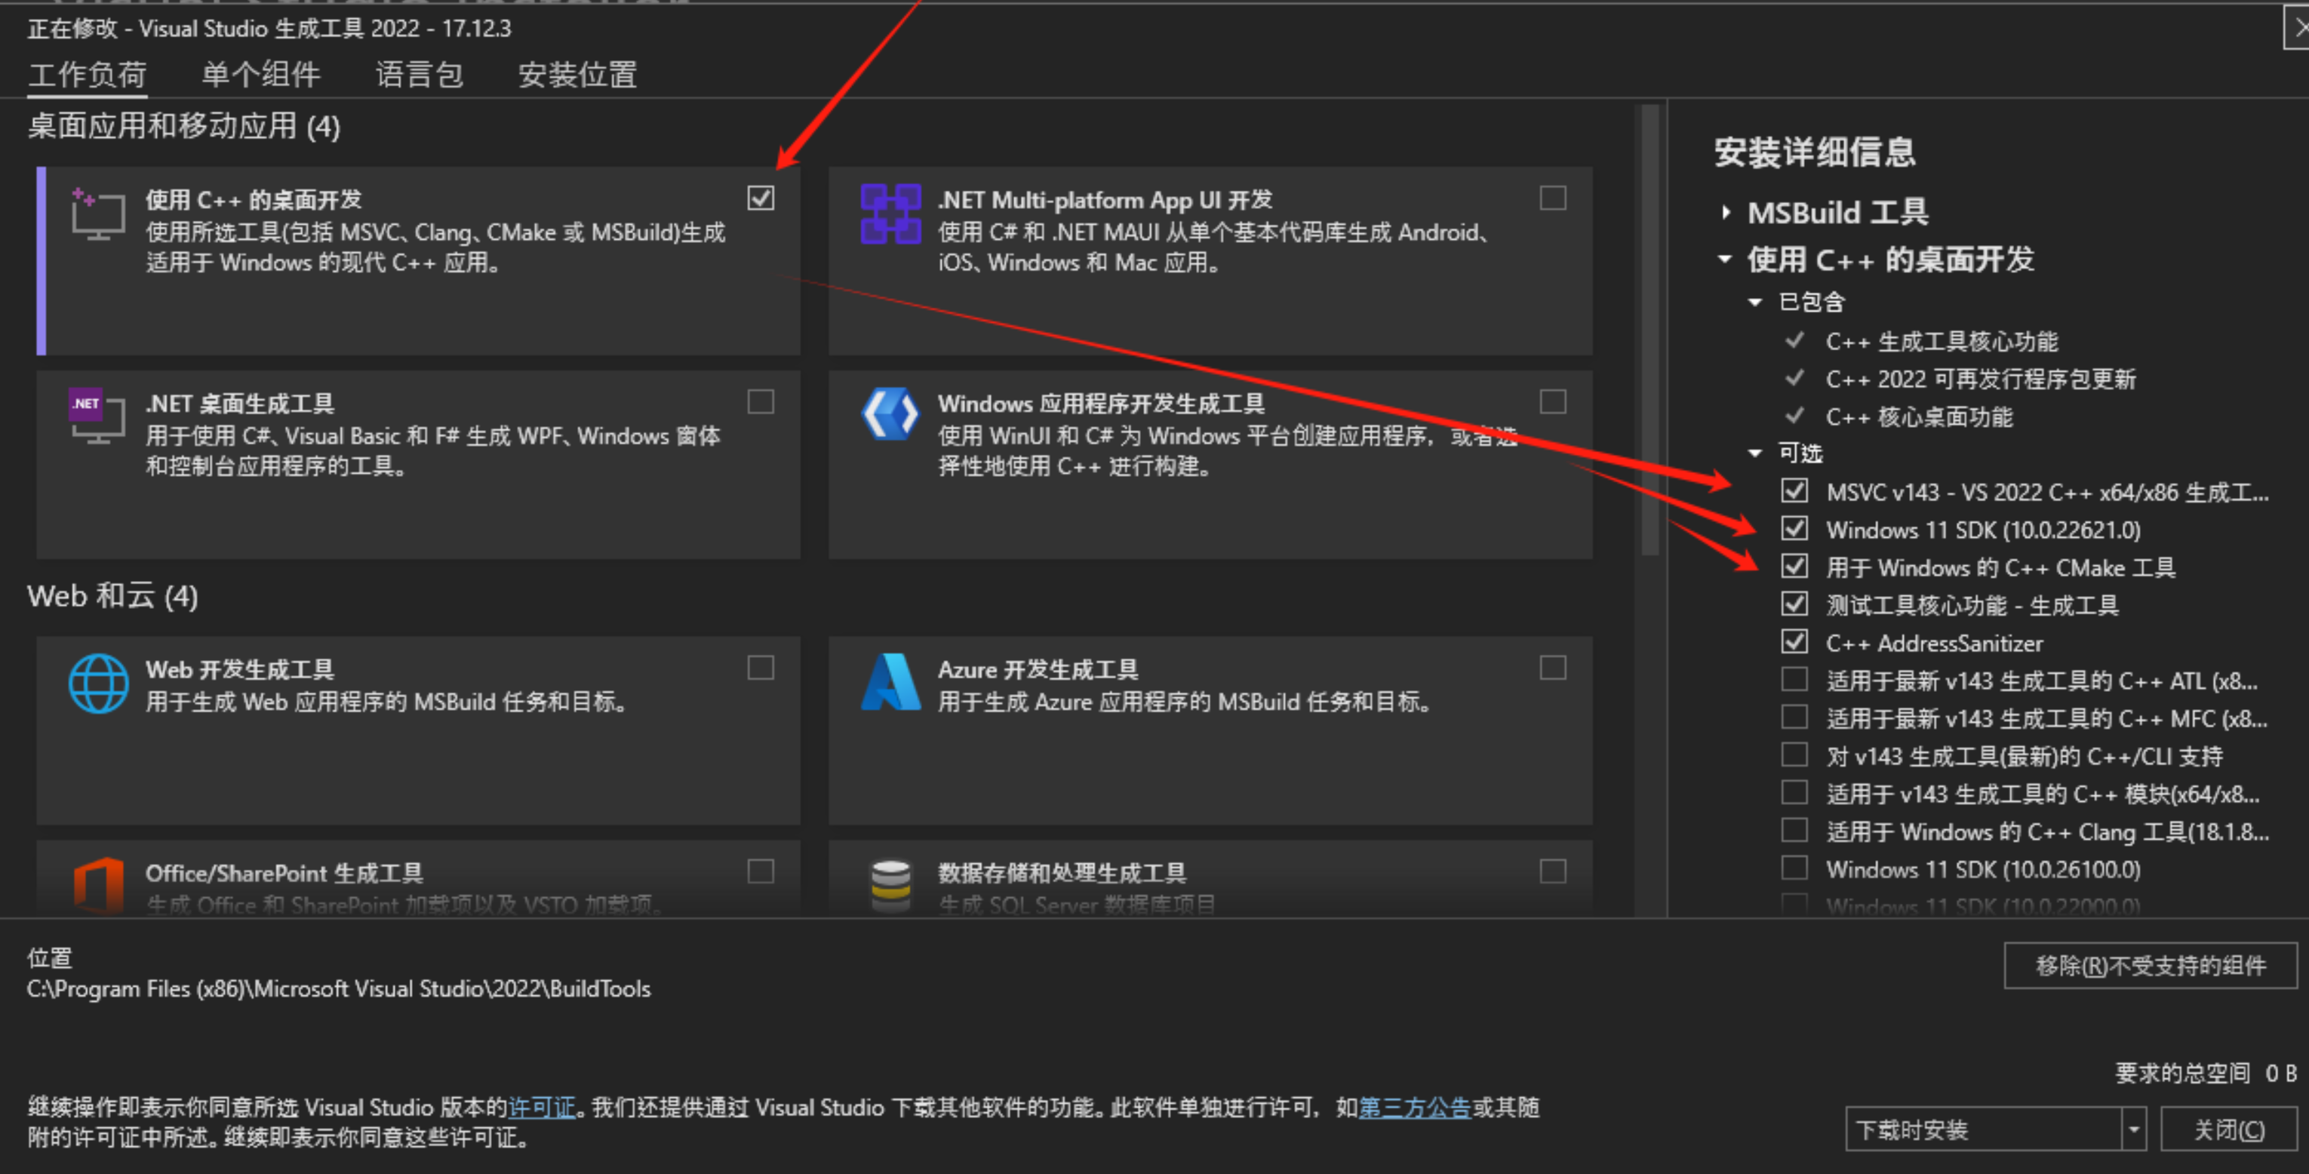Enable Windows 11 SDK (10.0.26100.0) checkbox

(x=1794, y=868)
